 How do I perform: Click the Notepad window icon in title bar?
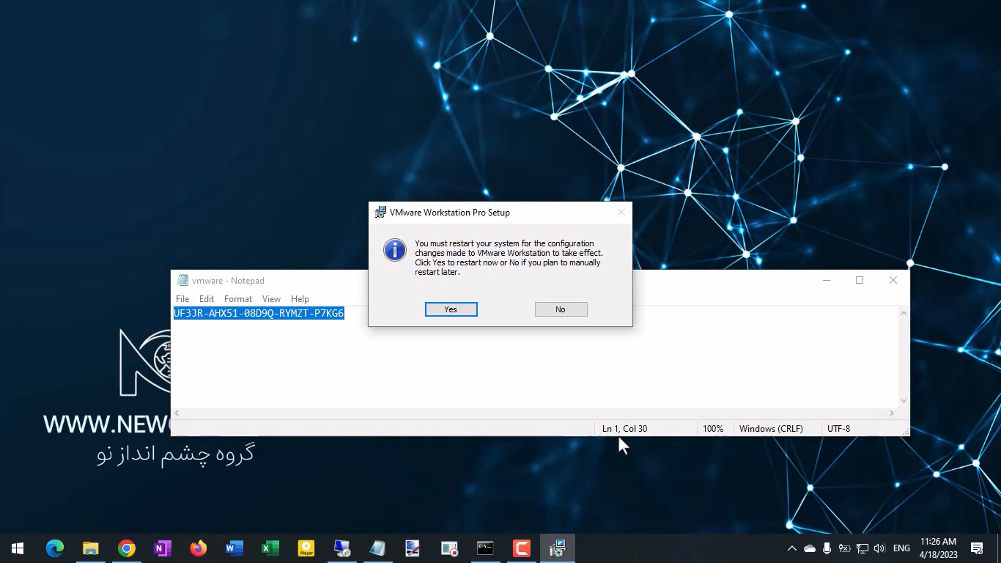point(182,280)
